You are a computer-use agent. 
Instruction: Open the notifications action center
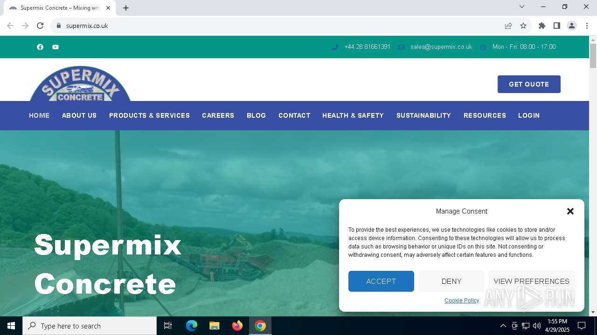582,326
